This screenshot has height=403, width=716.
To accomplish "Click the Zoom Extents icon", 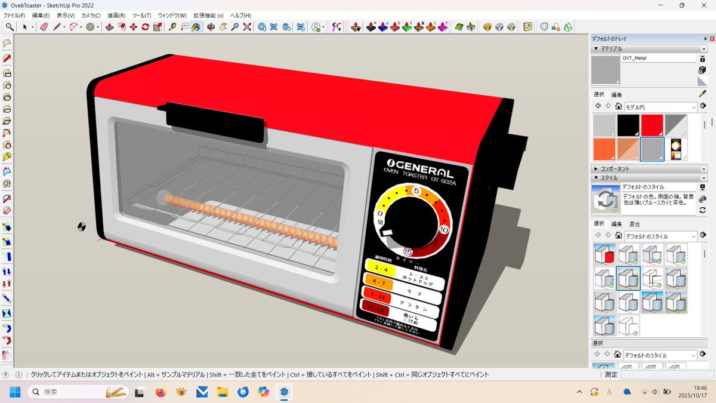I will tap(247, 27).
